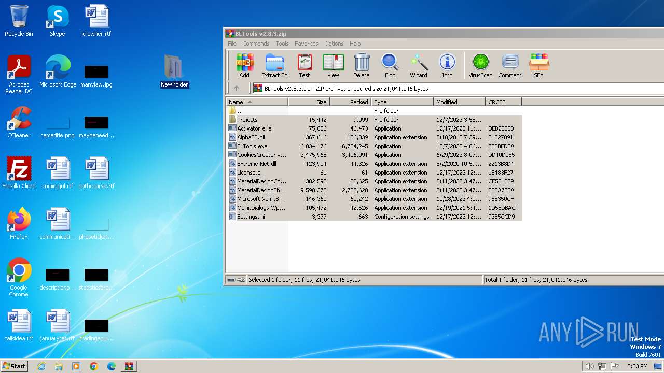This screenshot has width=664, height=373.
Task: Open the Firefox desktop shortcut
Action: point(19,224)
